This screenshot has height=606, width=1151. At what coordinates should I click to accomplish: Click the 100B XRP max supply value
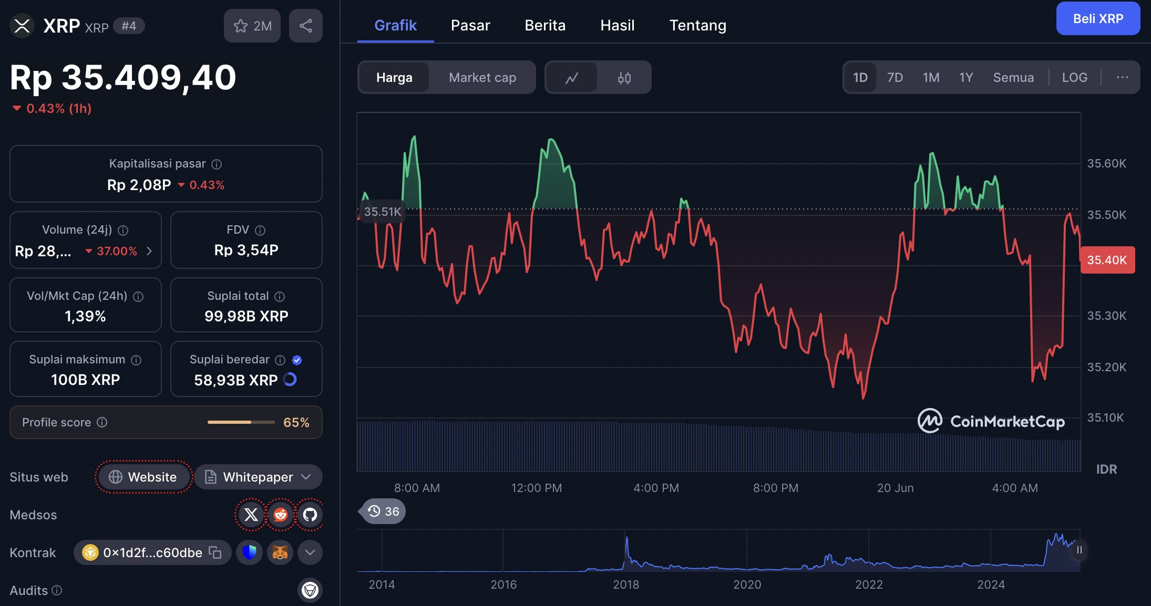click(85, 380)
